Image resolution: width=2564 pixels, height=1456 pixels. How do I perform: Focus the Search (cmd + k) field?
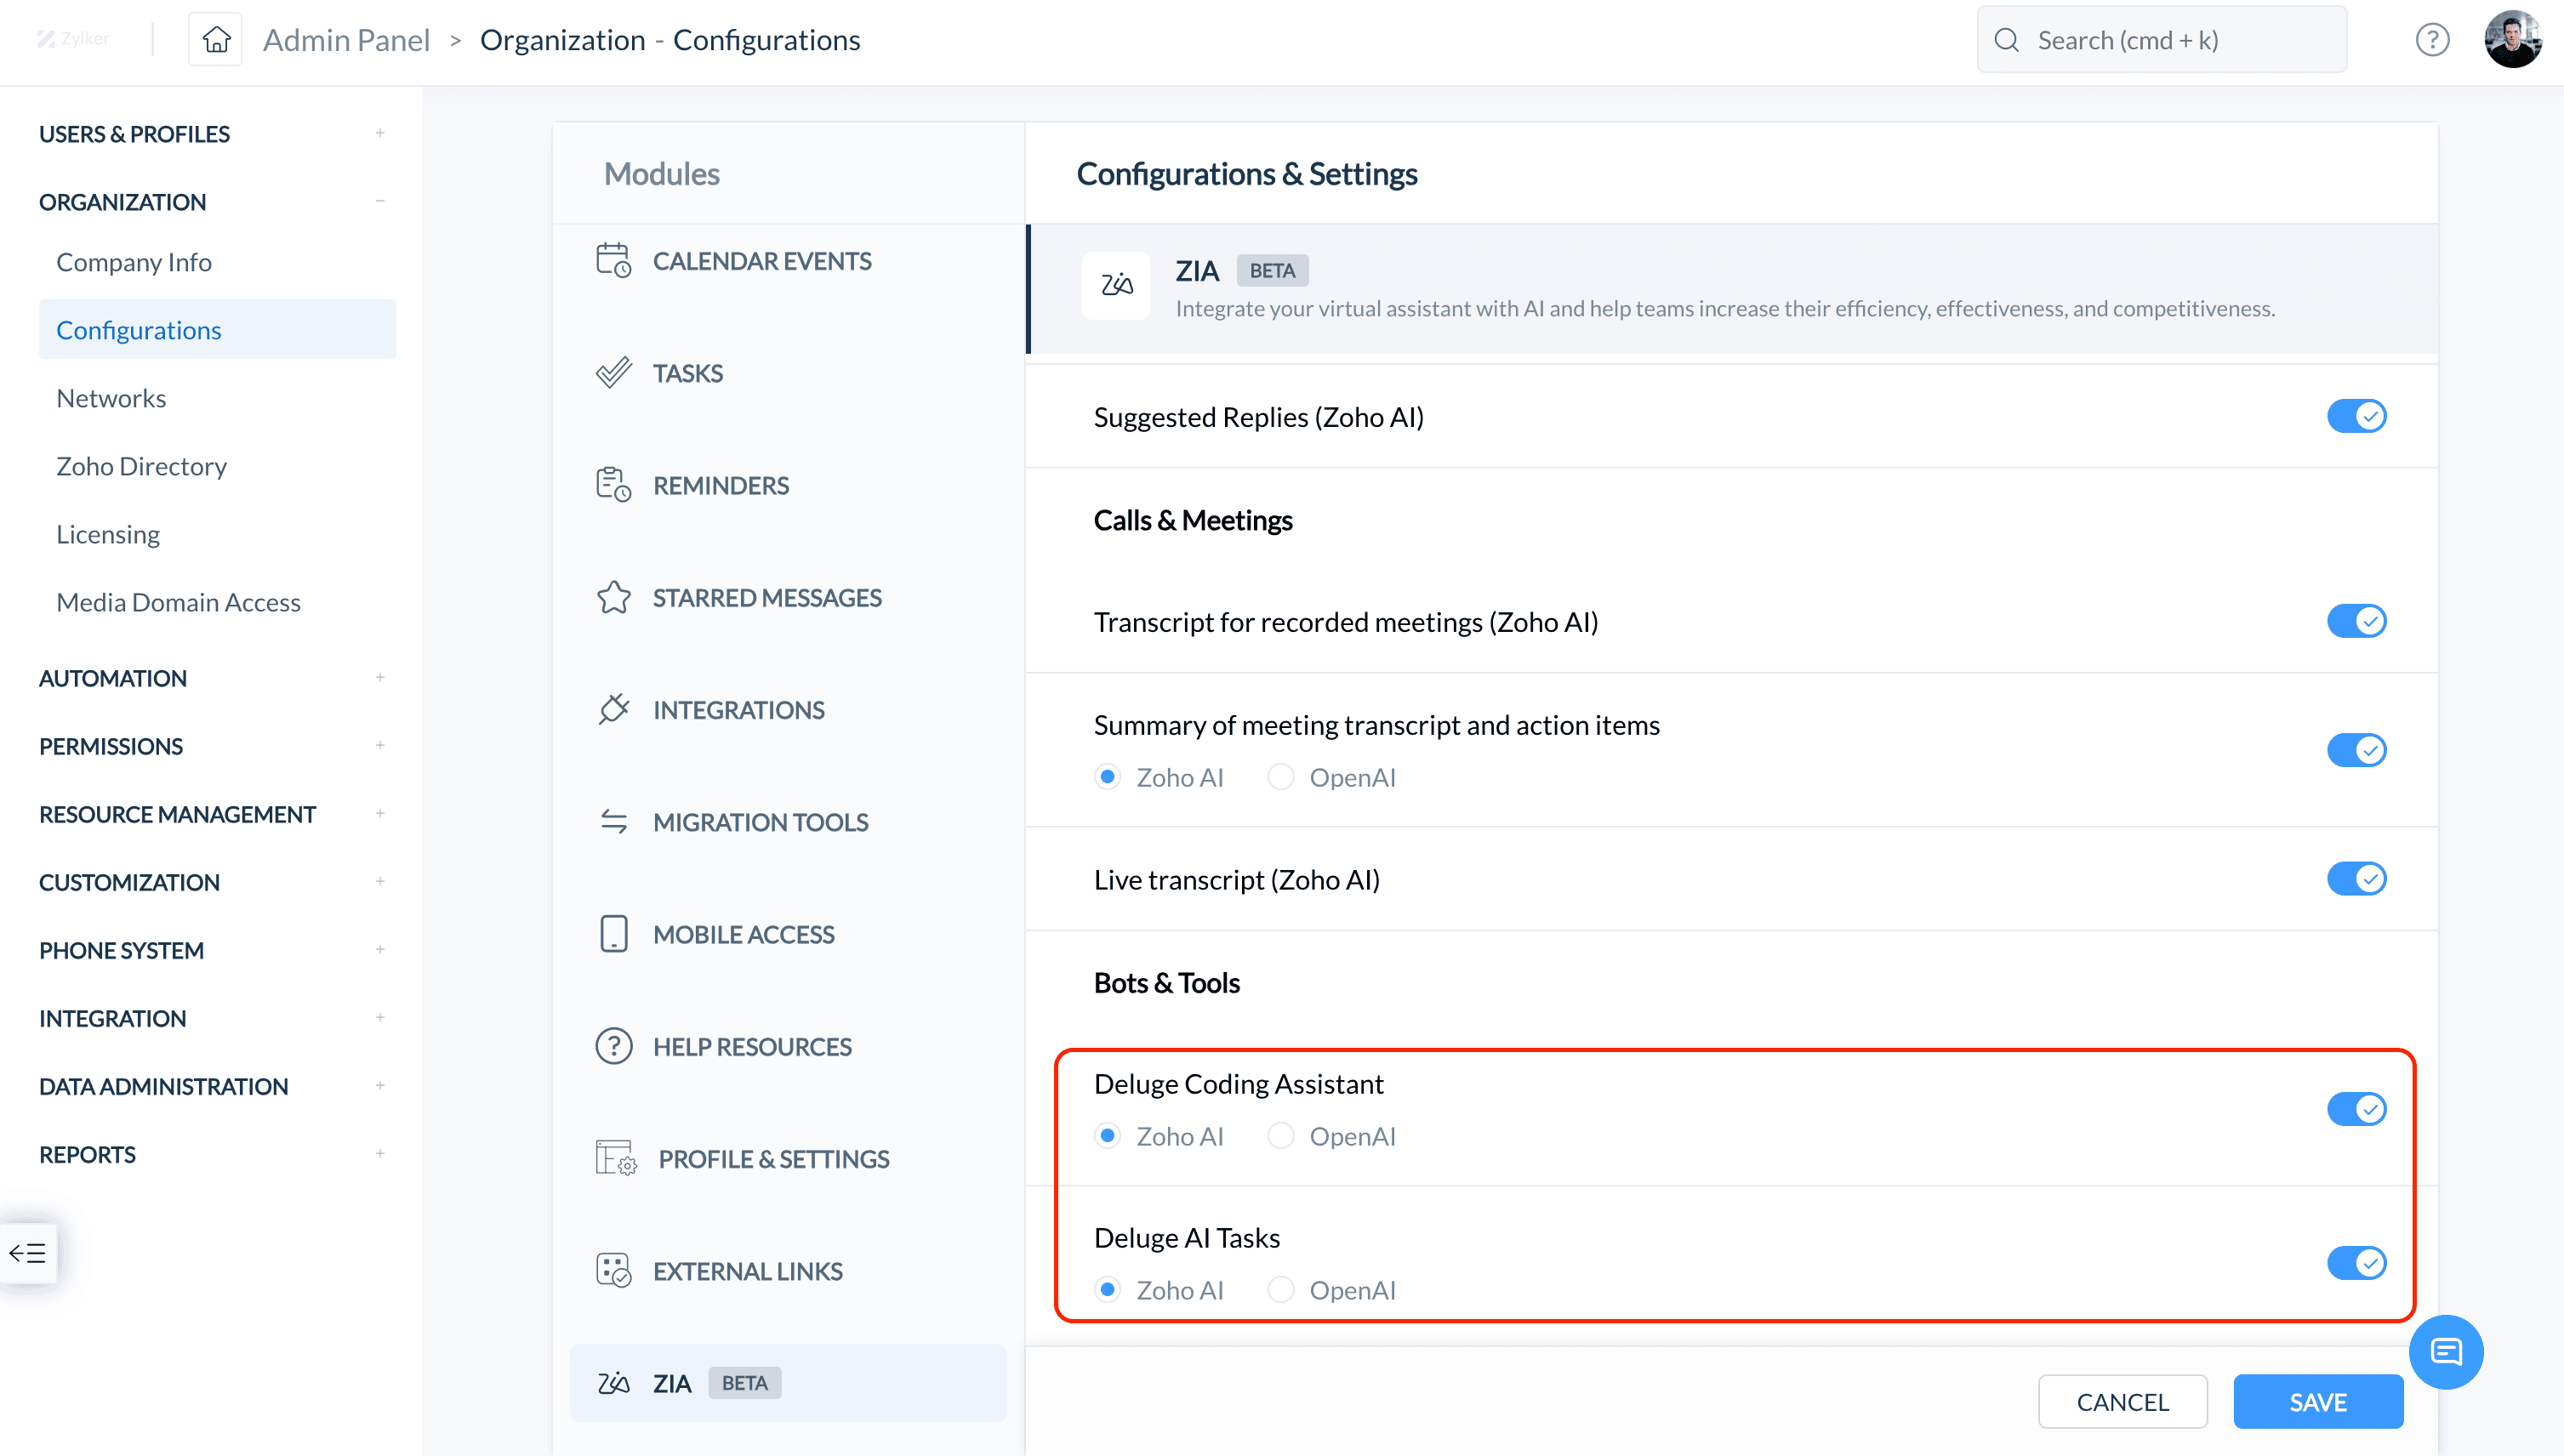pyautogui.click(x=2161, y=40)
